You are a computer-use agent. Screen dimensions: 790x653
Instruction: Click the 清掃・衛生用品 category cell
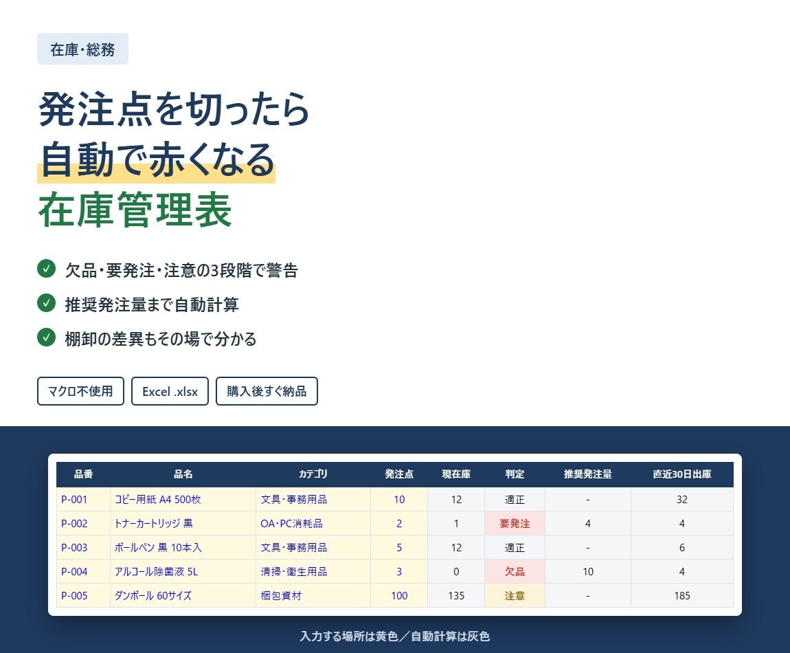[x=313, y=571]
